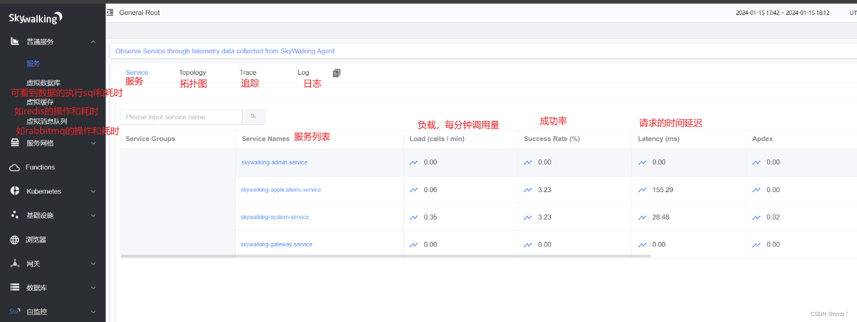The width and height of the screenshot is (857, 322).
Task: Expand the 基础设施 menu chevron
Action: (93, 215)
